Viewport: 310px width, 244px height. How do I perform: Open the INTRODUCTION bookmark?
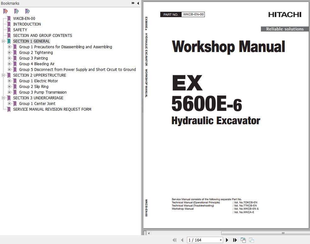tap(27, 24)
